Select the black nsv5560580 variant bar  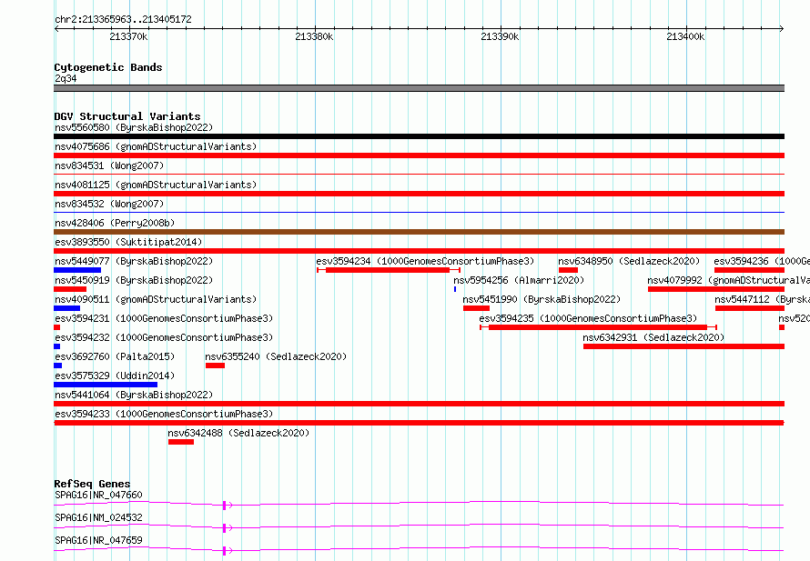click(419, 136)
